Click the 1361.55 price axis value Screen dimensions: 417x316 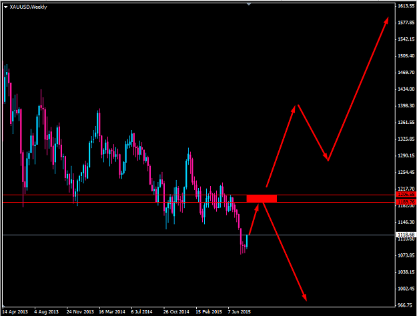coord(406,122)
